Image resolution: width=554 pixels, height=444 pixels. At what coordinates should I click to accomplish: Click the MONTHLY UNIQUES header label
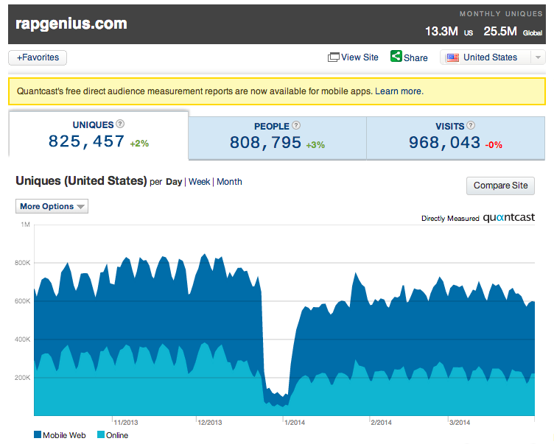(501, 14)
